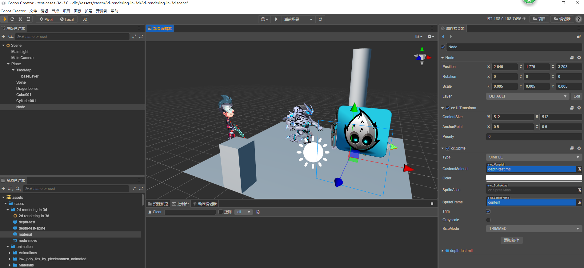The height and width of the screenshot is (268, 584).
Task: Enable the Grayscale checkbox
Action: coord(488,220)
